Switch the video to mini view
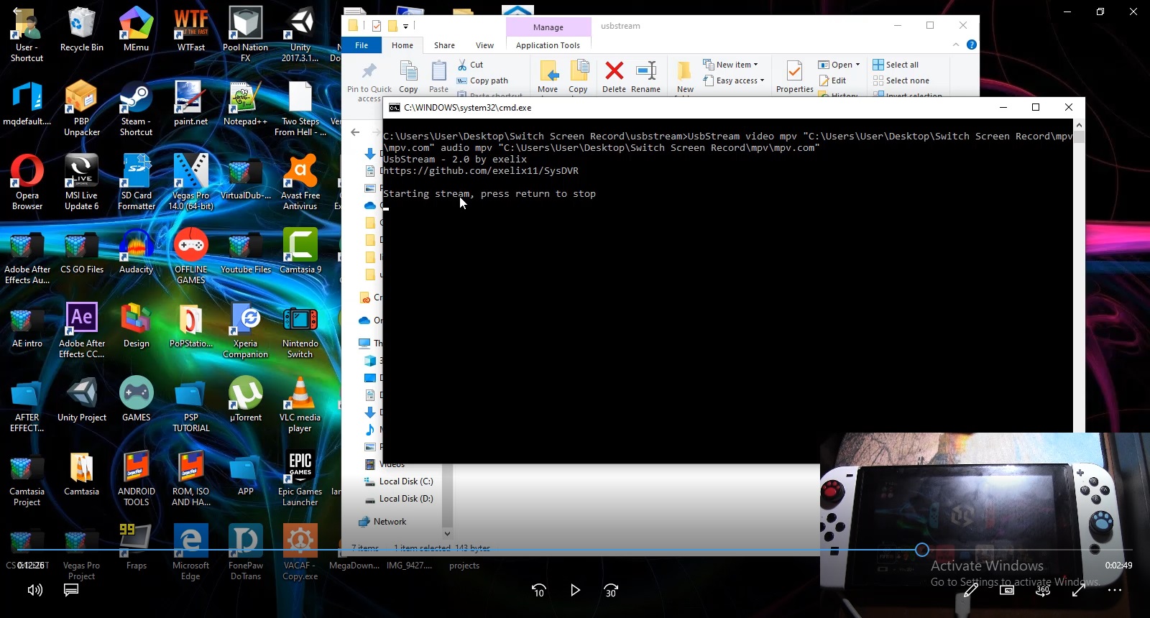This screenshot has height=618, width=1150. tap(1007, 590)
